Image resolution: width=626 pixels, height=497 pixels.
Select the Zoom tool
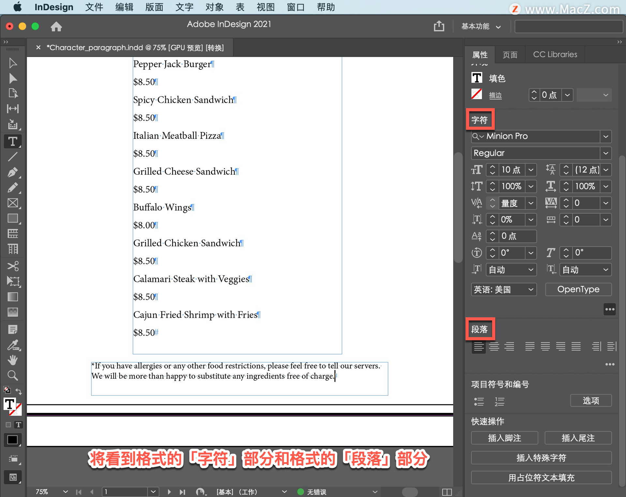click(x=13, y=375)
